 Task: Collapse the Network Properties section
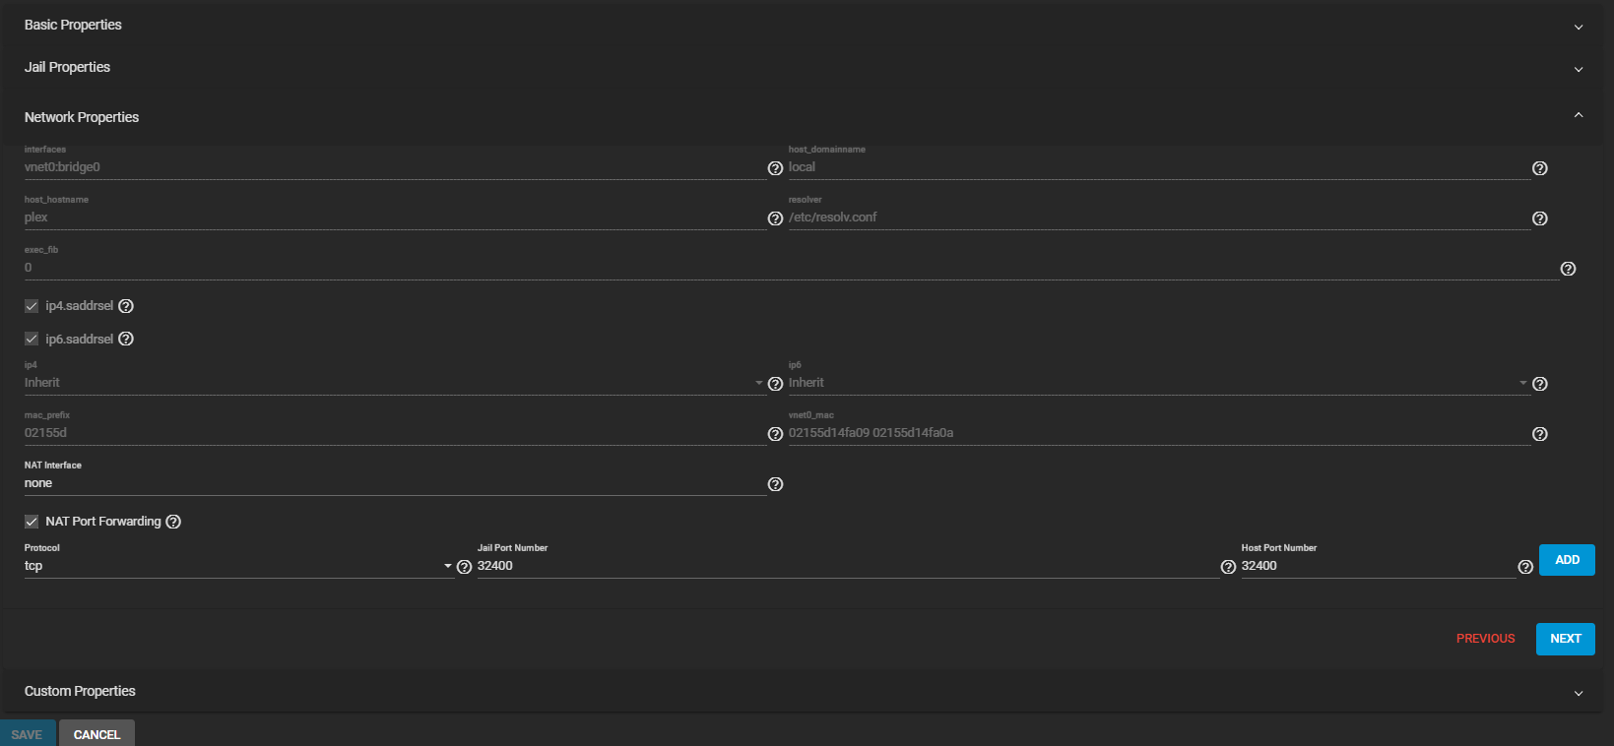tap(1578, 116)
